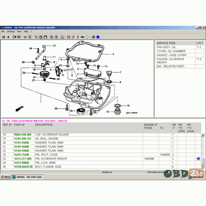206x206 pixels.
Task: Click the next block icon
Action: tap(19, 37)
